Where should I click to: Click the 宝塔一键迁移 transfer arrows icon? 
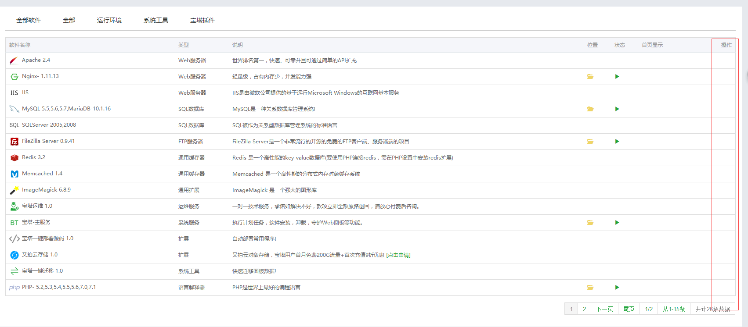click(x=14, y=271)
